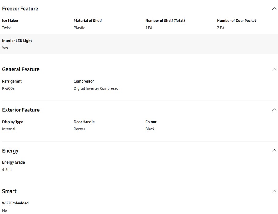The height and width of the screenshot is (214, 278).
Task: Click the Freezer Feature heading text
Action: pyautogui.click(x=20, y=9)
